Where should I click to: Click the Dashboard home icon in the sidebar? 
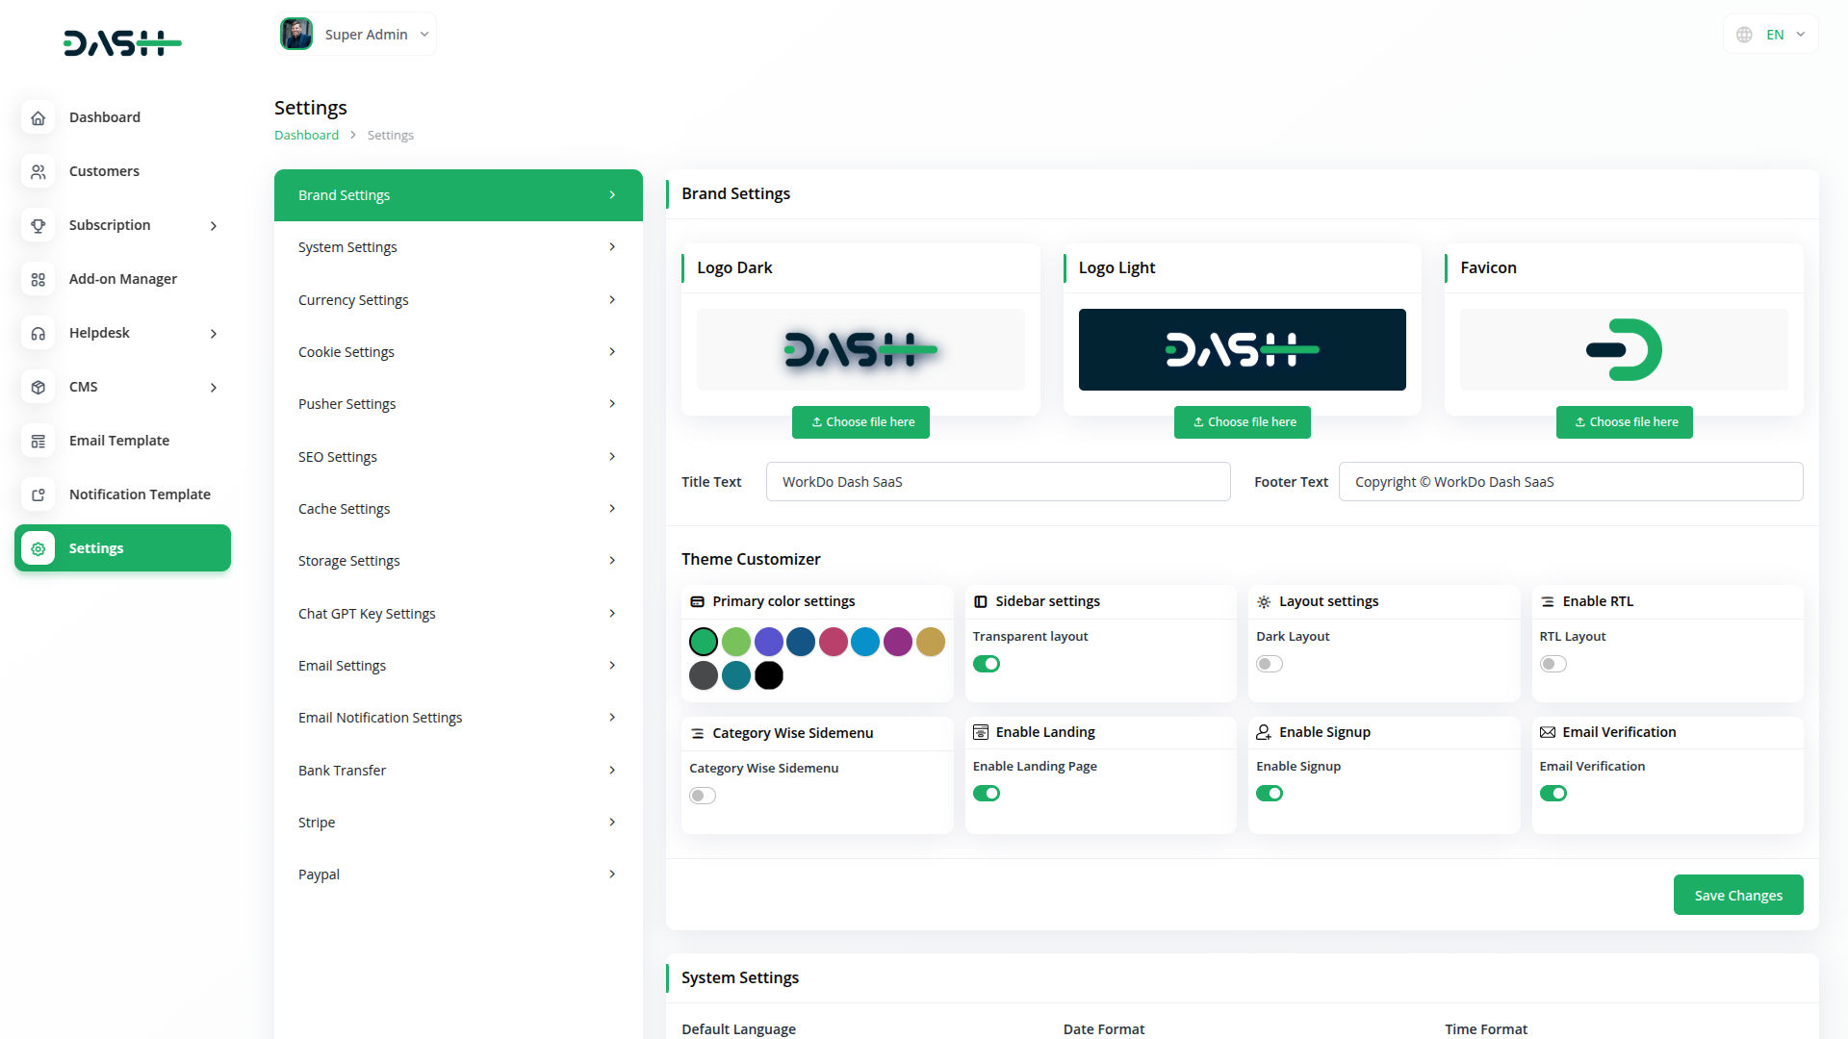38,117
